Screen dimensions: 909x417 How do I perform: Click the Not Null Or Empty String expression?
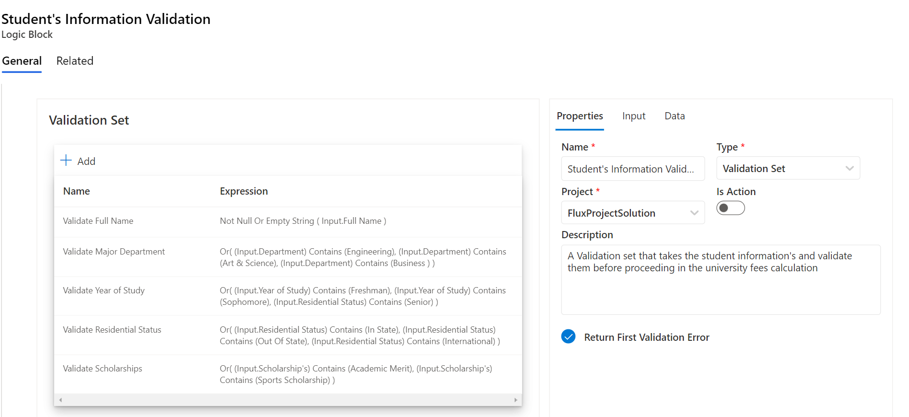tap(303, 221)
